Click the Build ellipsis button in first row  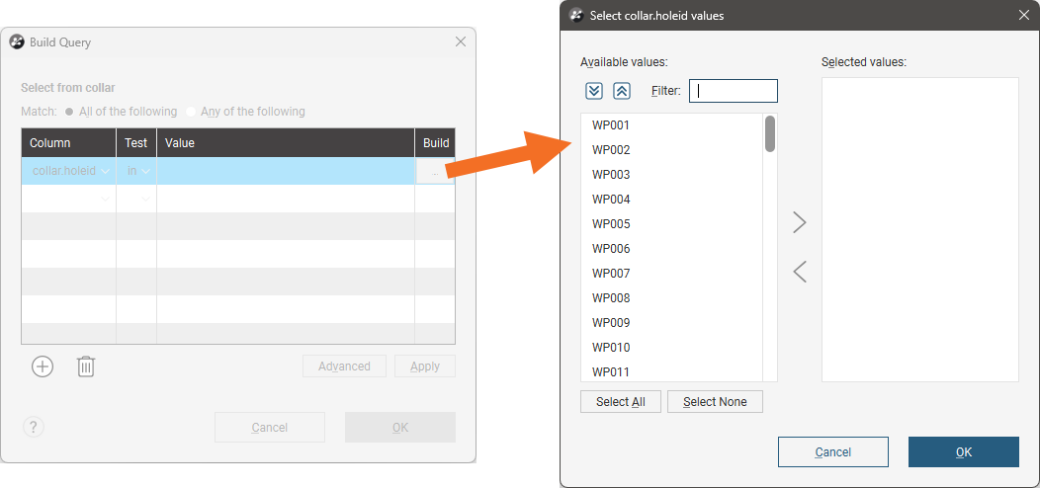[435, 172]
